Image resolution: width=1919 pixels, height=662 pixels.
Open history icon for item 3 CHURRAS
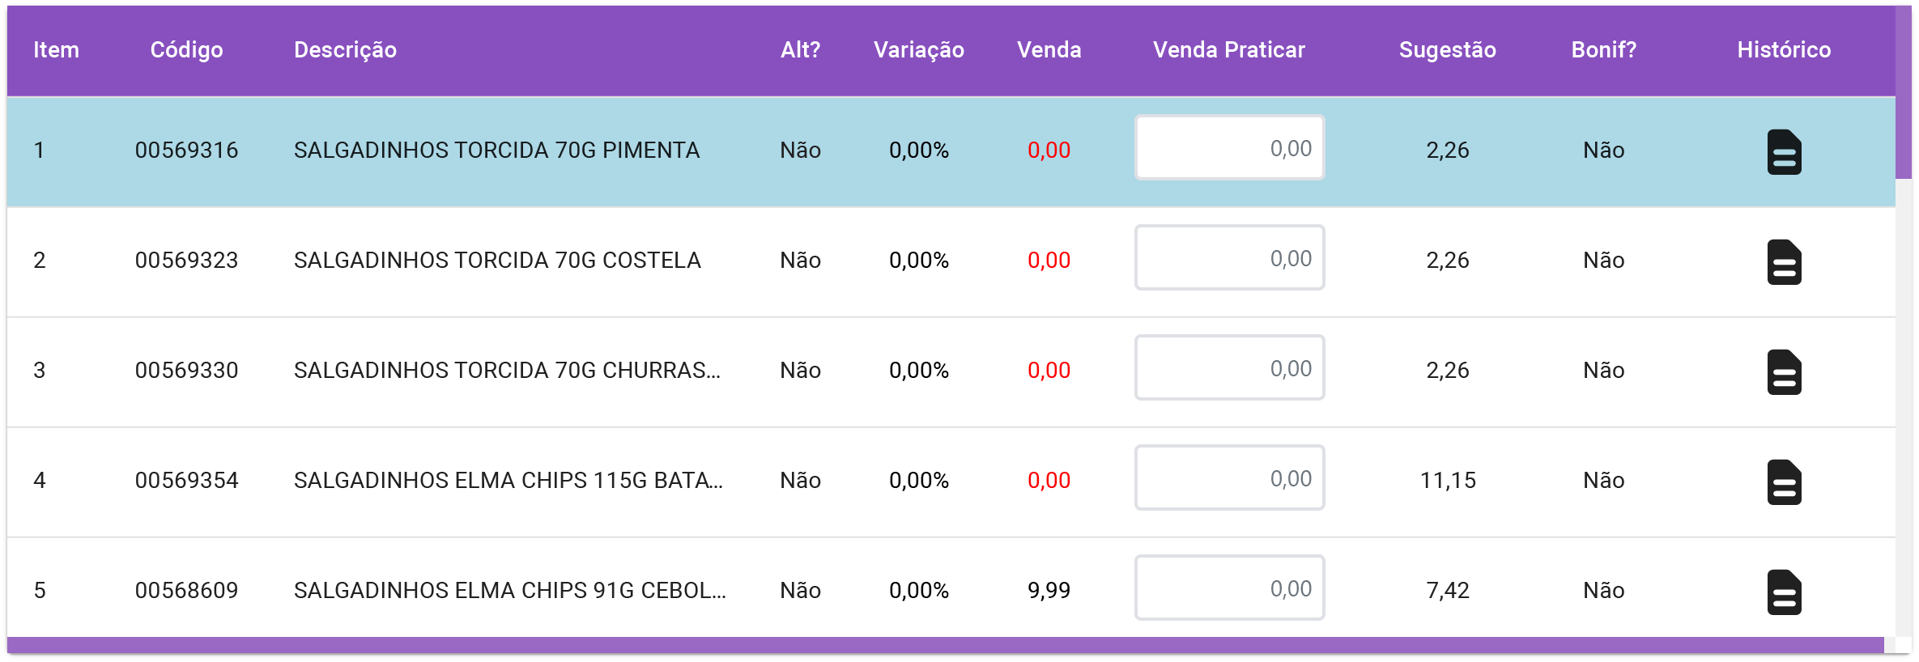click(x=1784, y=371)
